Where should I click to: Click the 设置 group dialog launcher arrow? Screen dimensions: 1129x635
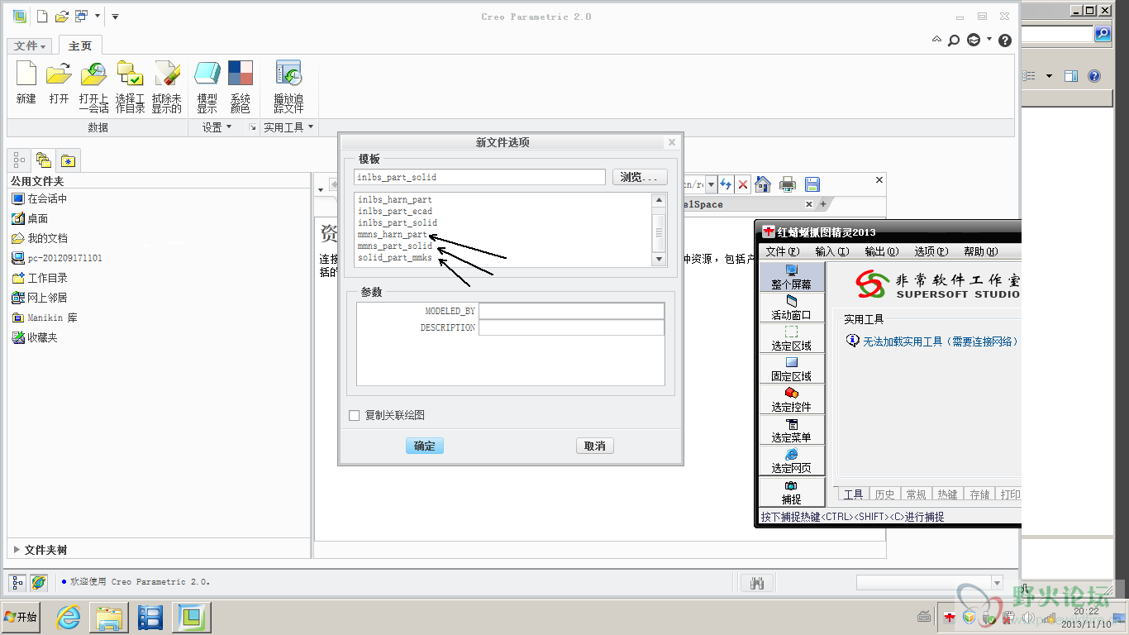pyautogui.click(x=252, y=127)
